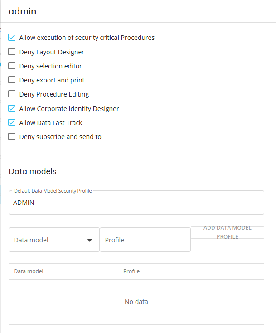Enable the Deny Layout Designer checkbox
This screenshot has height=333, width=276.
(12, 52)
